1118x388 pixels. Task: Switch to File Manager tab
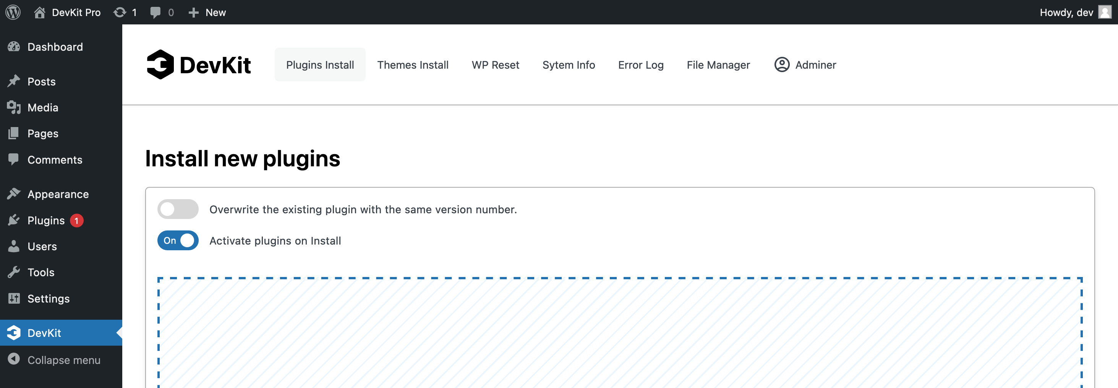tap(718, 64)
